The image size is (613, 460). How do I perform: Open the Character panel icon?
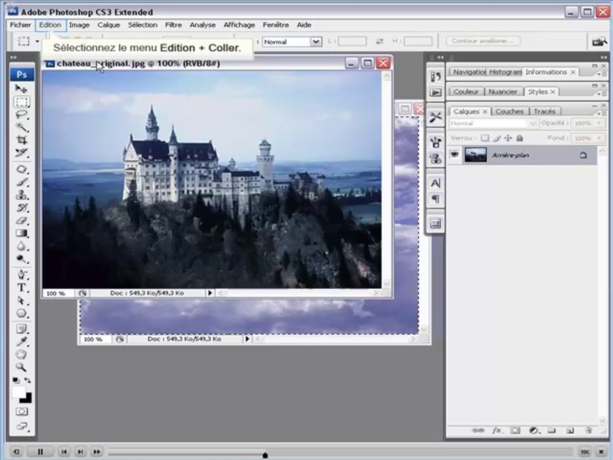pos(435,183)
